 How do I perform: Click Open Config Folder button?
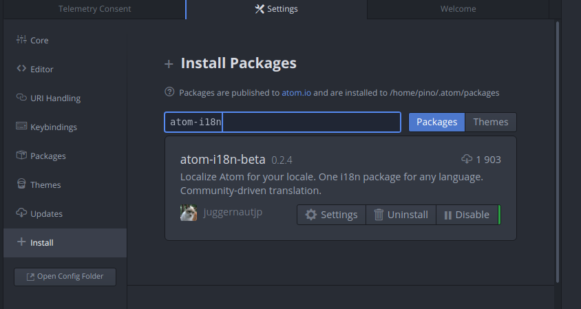click(65, 277)
